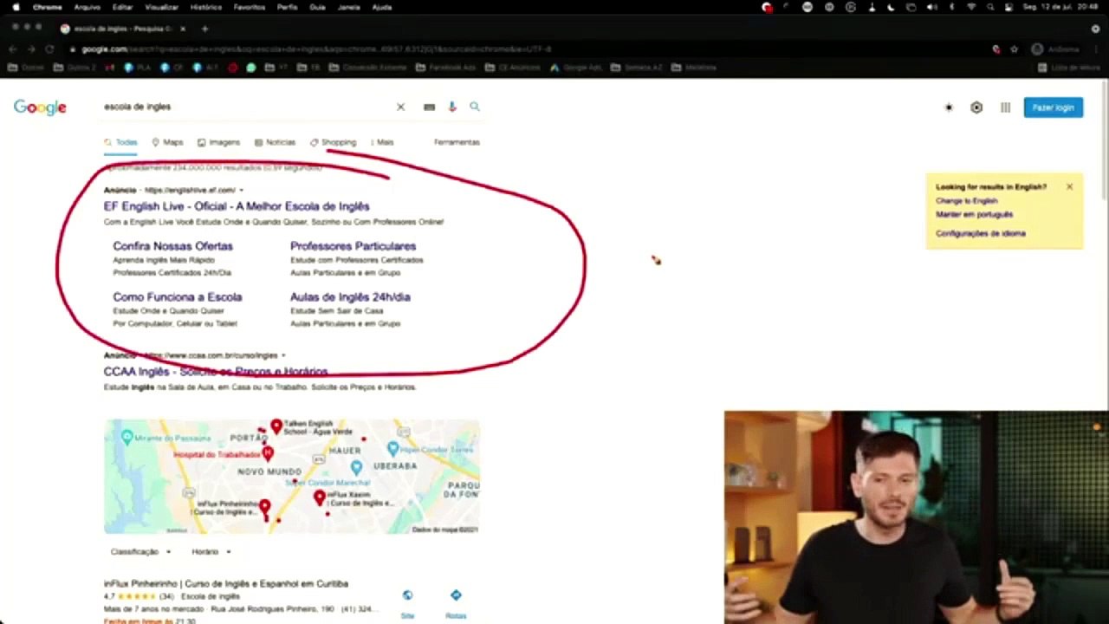Clear the search box with the X icon
Screen dimensions: 1109x624
(x=400, y=107)
